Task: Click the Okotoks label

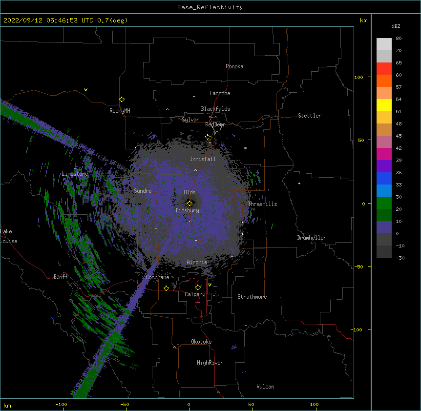Action: 201,342
